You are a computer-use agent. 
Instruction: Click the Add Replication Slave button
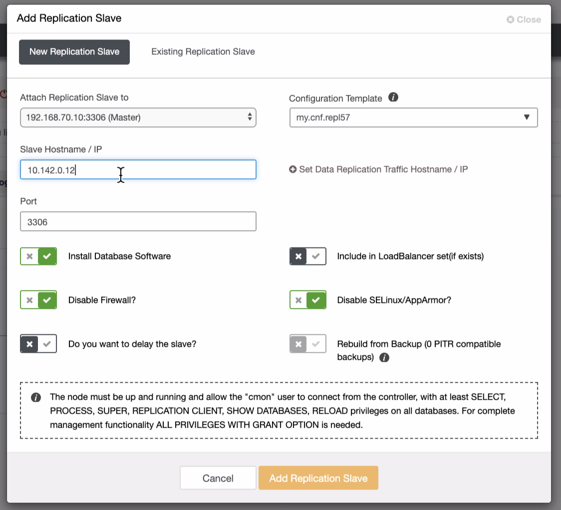click(318, 478)
